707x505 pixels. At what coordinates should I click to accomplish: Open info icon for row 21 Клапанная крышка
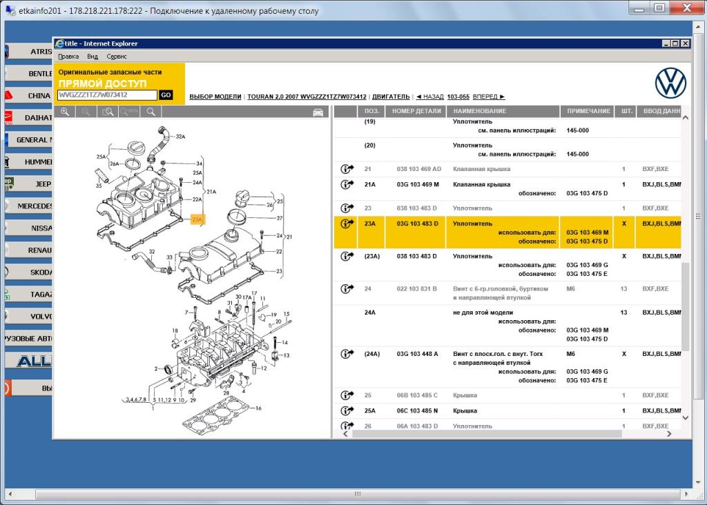tap(347, 169)
